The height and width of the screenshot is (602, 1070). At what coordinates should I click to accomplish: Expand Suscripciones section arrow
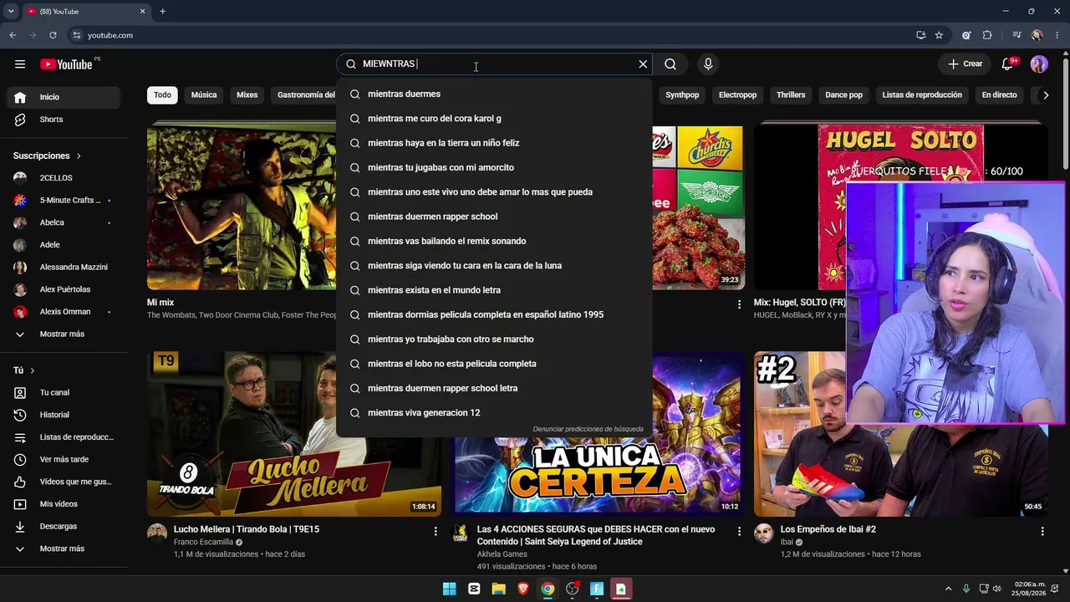click(79, 156)
